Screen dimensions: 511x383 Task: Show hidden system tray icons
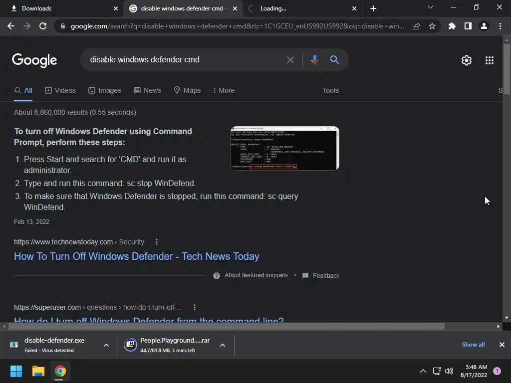tap(423, 371)
